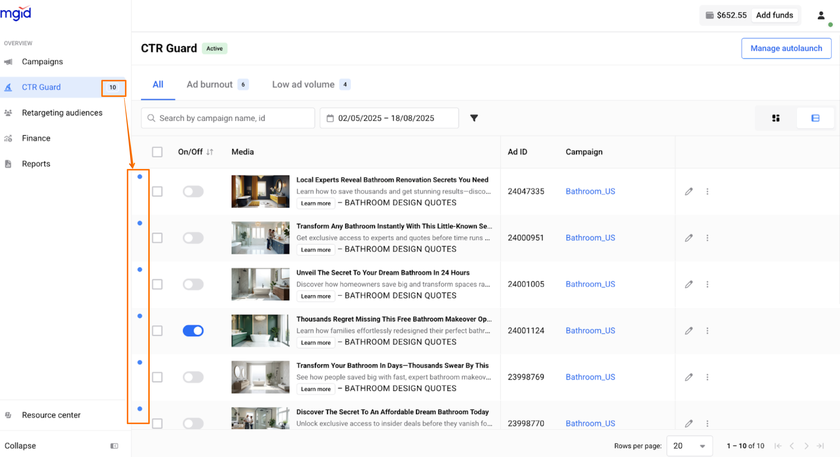
Task: Open Bathroom_US link for ad 23998769
Action: [x=590, y=377]
